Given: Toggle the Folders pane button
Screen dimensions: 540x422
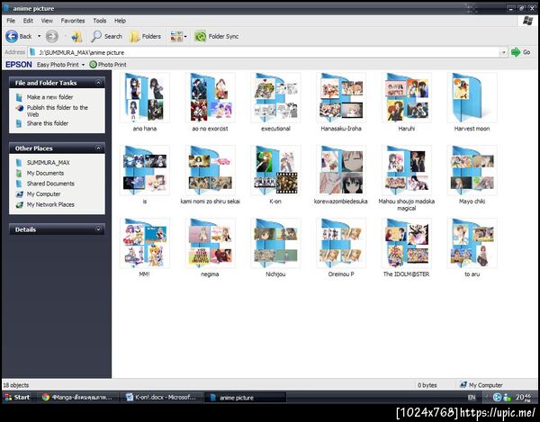Looking at the screenshot, I should pyautogui.click(x=145, y=36).
